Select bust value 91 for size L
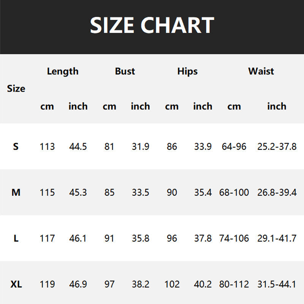Image resolution: width=304 pixels, height=304 pixels. click(109, 238)
